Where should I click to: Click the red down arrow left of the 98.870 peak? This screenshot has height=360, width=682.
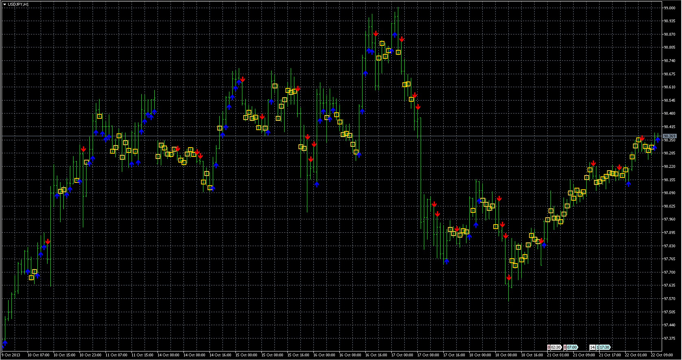click(376, 33)
